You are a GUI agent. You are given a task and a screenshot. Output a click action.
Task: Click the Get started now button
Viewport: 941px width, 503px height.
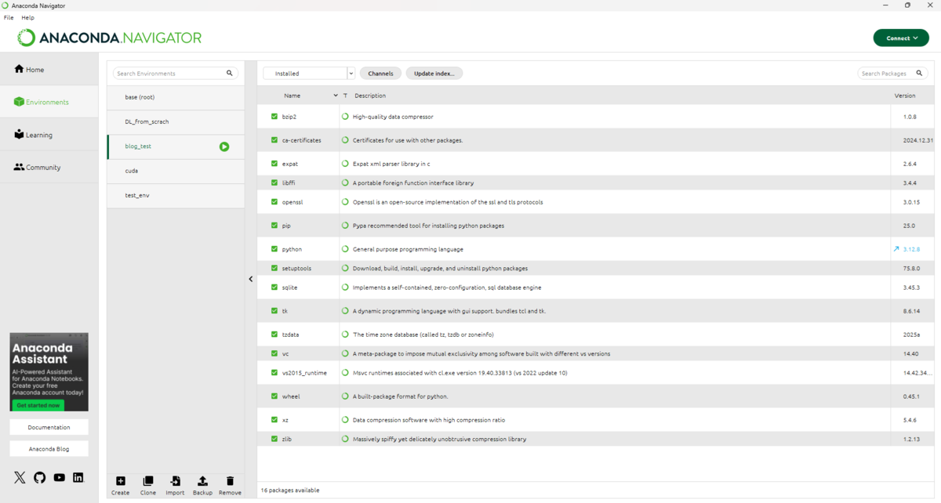(38, 405)
